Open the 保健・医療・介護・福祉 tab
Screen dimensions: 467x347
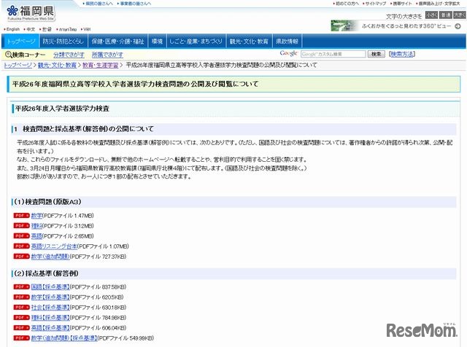[x=117, y=41]
